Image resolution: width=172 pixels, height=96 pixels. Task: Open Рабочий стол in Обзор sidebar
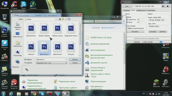(17, 35)
